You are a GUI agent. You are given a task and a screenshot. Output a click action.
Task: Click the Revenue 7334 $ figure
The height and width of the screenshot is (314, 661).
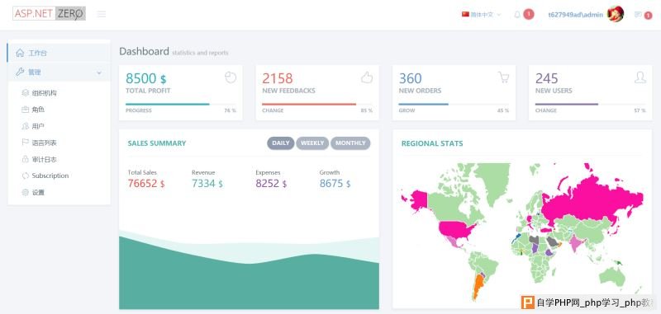[207, 184]
